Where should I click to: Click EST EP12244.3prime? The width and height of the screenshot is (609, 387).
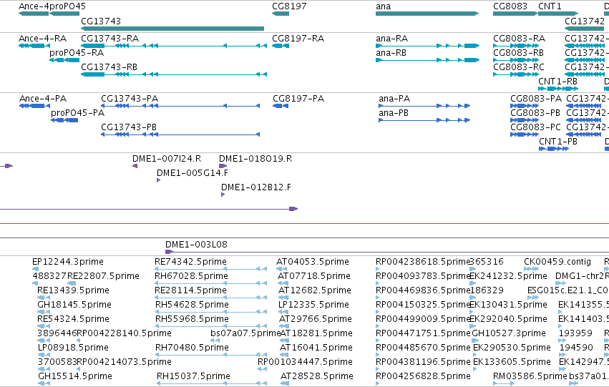(35, 269)
